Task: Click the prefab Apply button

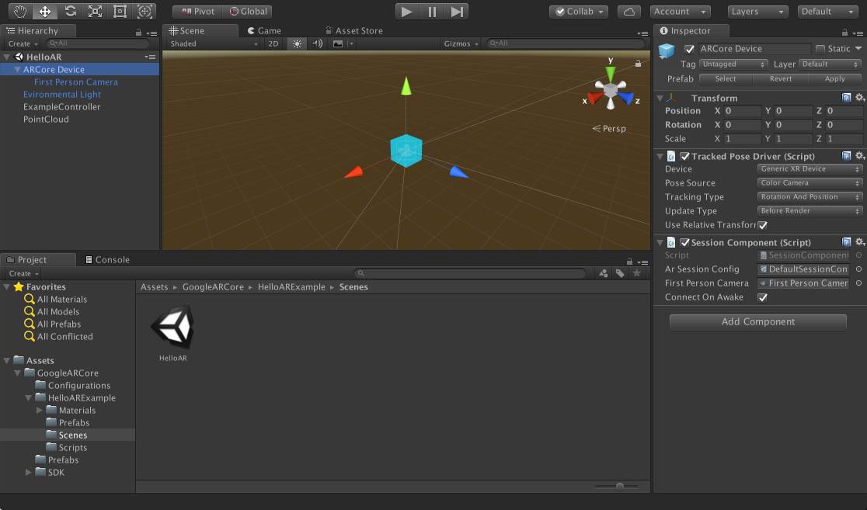Action: pos(834,78)
